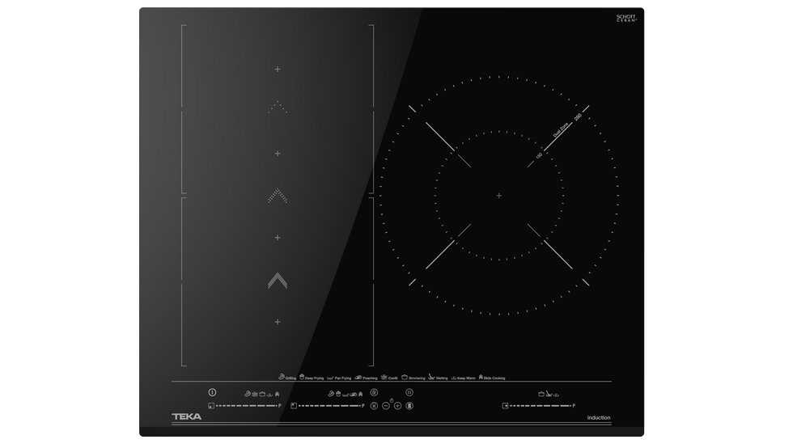
Task: Click the center cross of the dual zone burner
Action: point(499,196)
